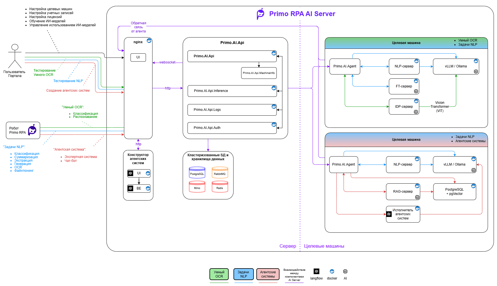The image size is (497, 286).
Task: Click the websocket connection label
Action: [167, 62]
